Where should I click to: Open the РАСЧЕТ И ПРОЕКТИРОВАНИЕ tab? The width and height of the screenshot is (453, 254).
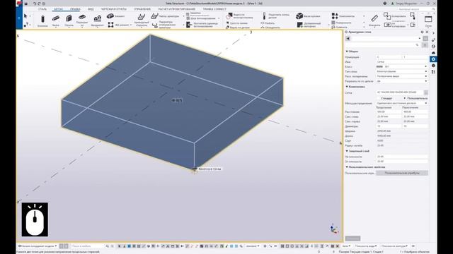(x=176, y=9)
